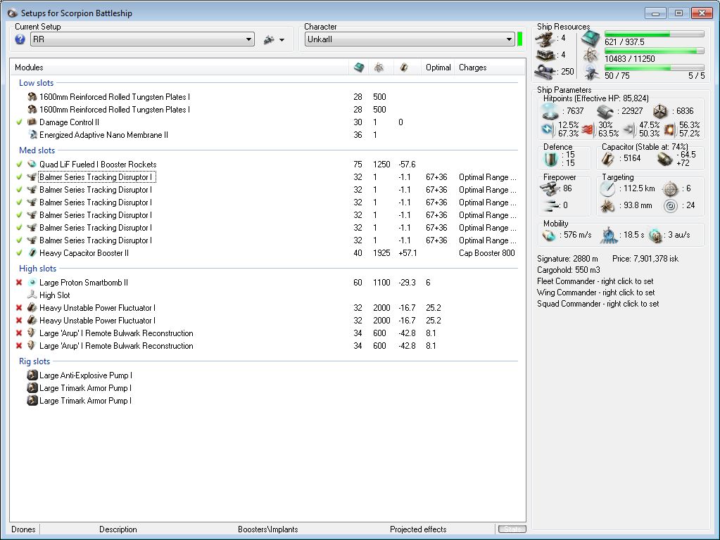Click the ship velocity icon under Mobility
The image size is (720, 540).
[x=549, y=235]
